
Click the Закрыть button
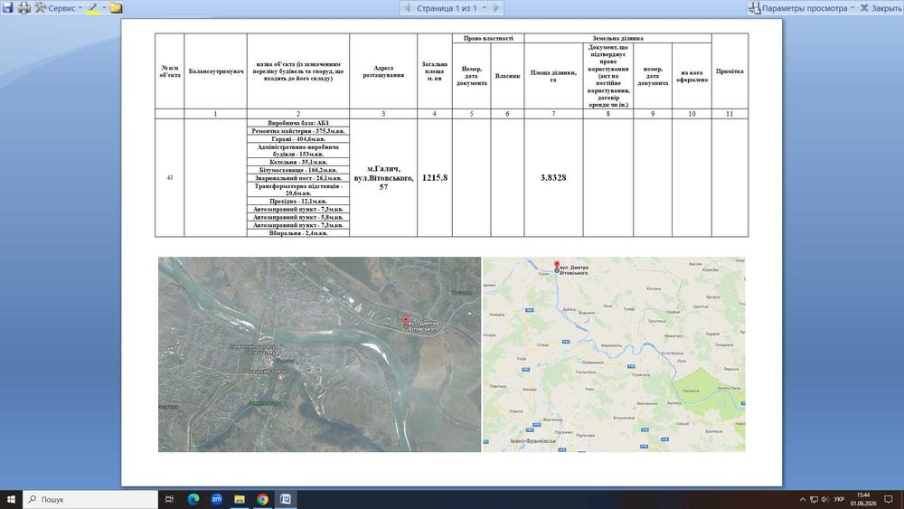click(x=880, y=8)
